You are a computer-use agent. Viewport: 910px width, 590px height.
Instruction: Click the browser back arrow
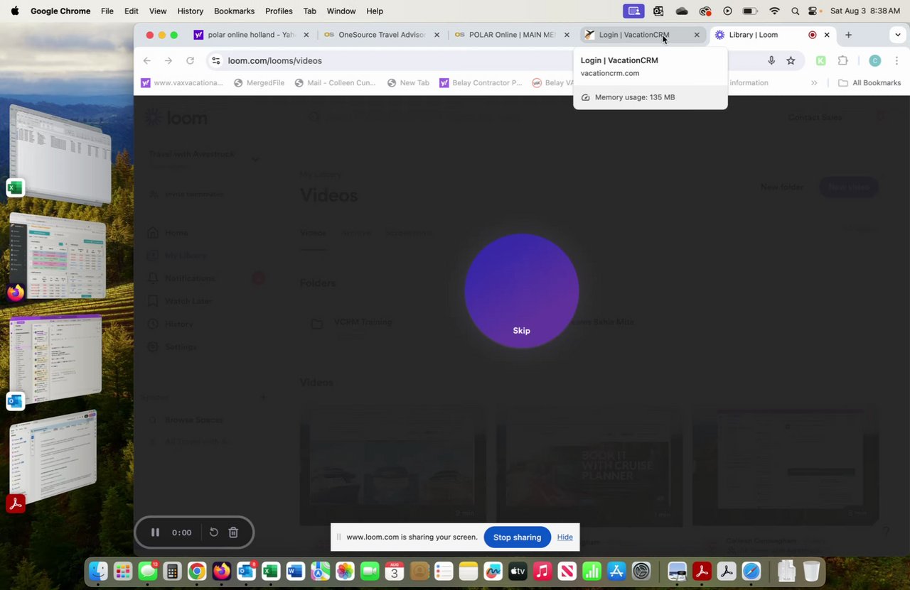pyautogui.click(x=146, y=61)
